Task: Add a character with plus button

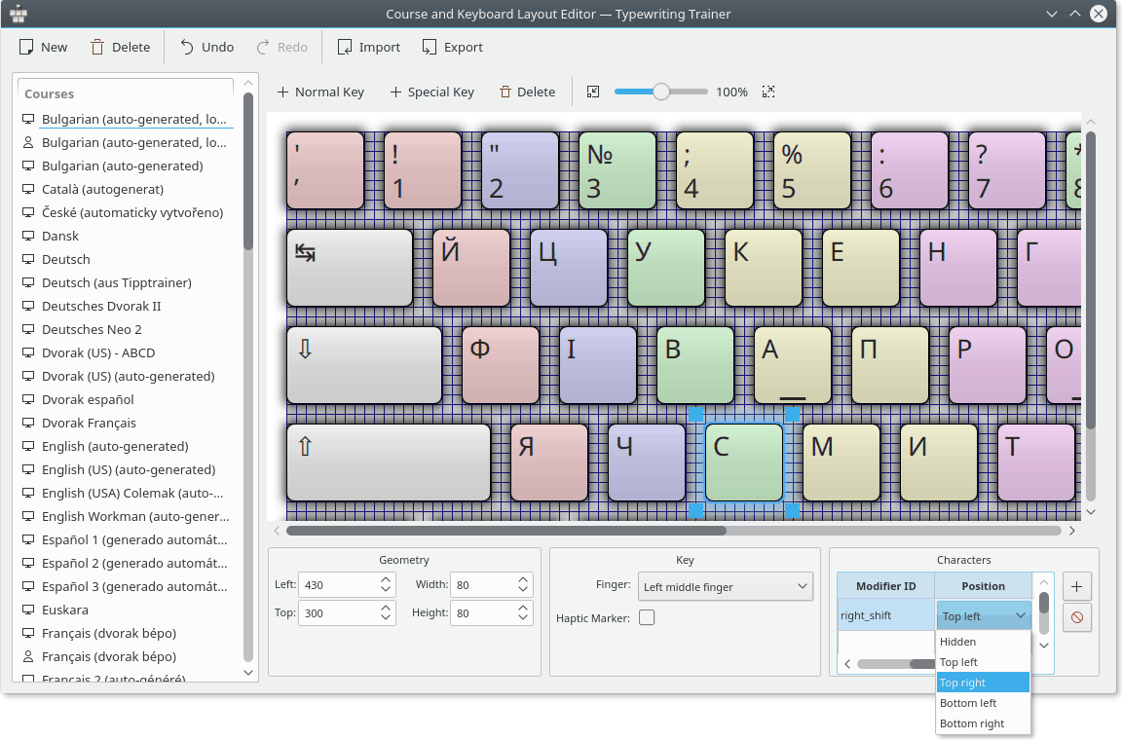Action: point(1076,586)
